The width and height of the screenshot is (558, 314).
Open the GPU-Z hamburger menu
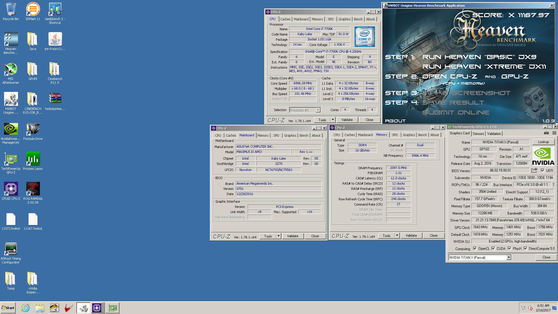(554, 133)
